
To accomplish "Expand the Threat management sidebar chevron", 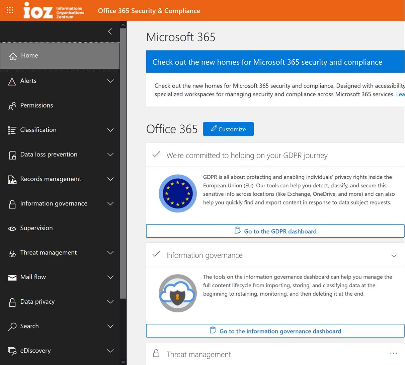I will pyautogui.click(x=110, y=252).
